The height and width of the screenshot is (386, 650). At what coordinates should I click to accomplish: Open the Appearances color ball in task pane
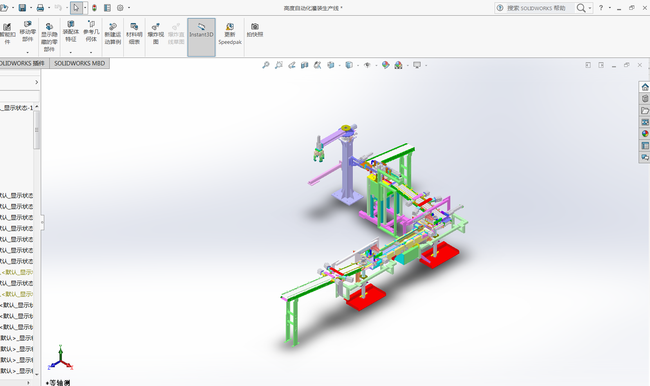coord(645,134)
